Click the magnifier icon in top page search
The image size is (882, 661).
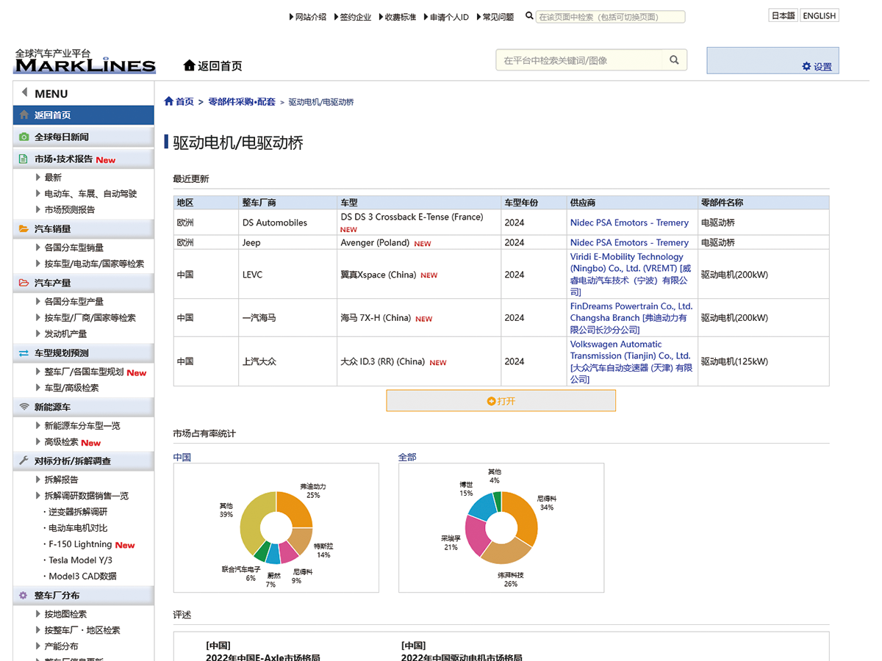pyautogui.click(x=529, y=16)
